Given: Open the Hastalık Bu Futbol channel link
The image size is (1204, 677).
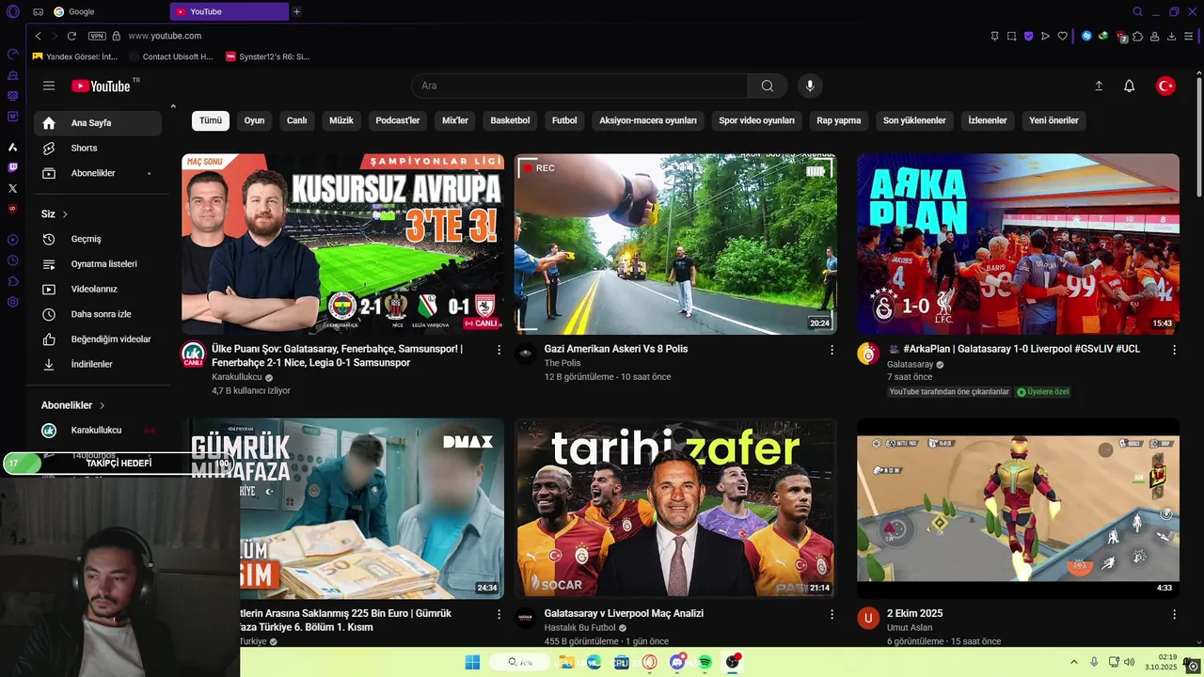Looking at the screenshot, I should [x=579, y=627].
